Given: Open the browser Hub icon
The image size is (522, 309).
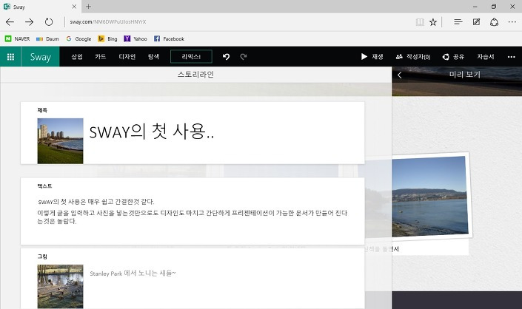Looking at the screenshot, I should point(458,22).
